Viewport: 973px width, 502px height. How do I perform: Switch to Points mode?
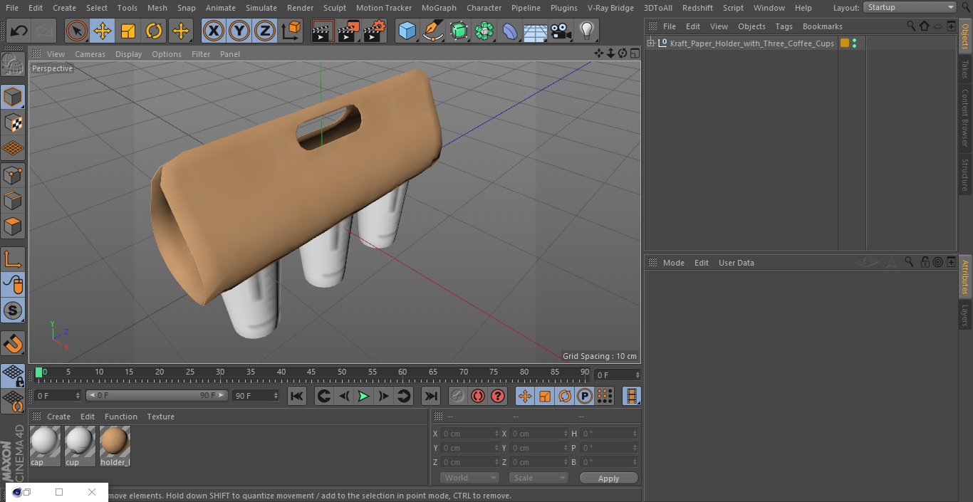tap(13, 174)
